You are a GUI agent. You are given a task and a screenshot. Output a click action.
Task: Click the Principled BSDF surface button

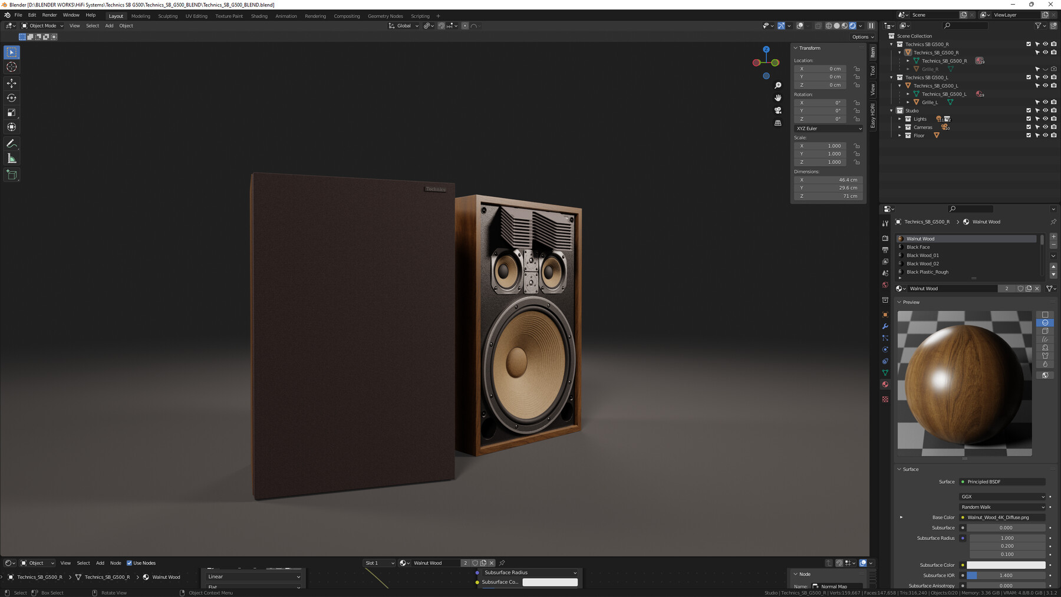click(x=1002, y=481)
